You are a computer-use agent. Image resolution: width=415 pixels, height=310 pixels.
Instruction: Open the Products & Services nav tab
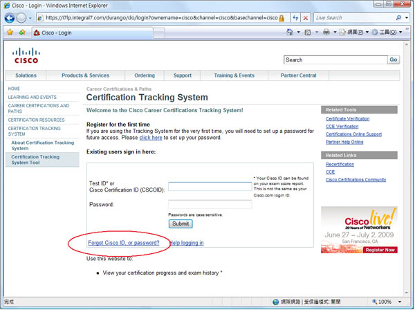85,75
